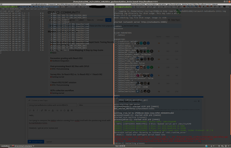Click the blue application indicator icon in the tray

(x=206, y=146)
